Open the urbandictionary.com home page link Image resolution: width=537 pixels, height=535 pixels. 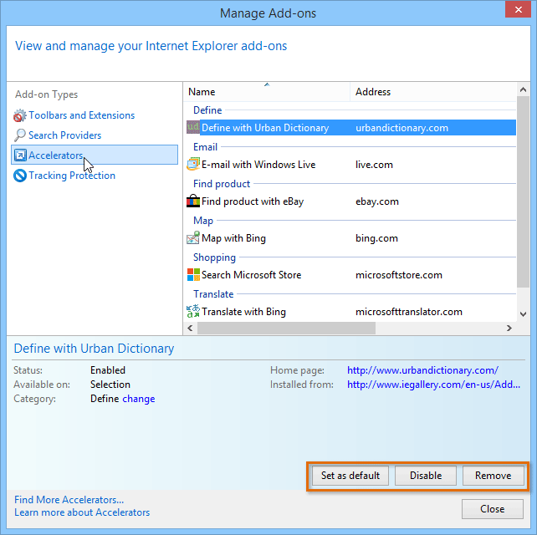click(422, 370)
